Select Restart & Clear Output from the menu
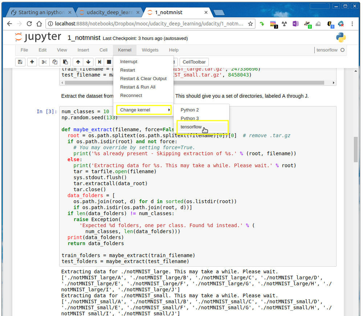This screenshot has width=363, height=316. tap(143, 78)
